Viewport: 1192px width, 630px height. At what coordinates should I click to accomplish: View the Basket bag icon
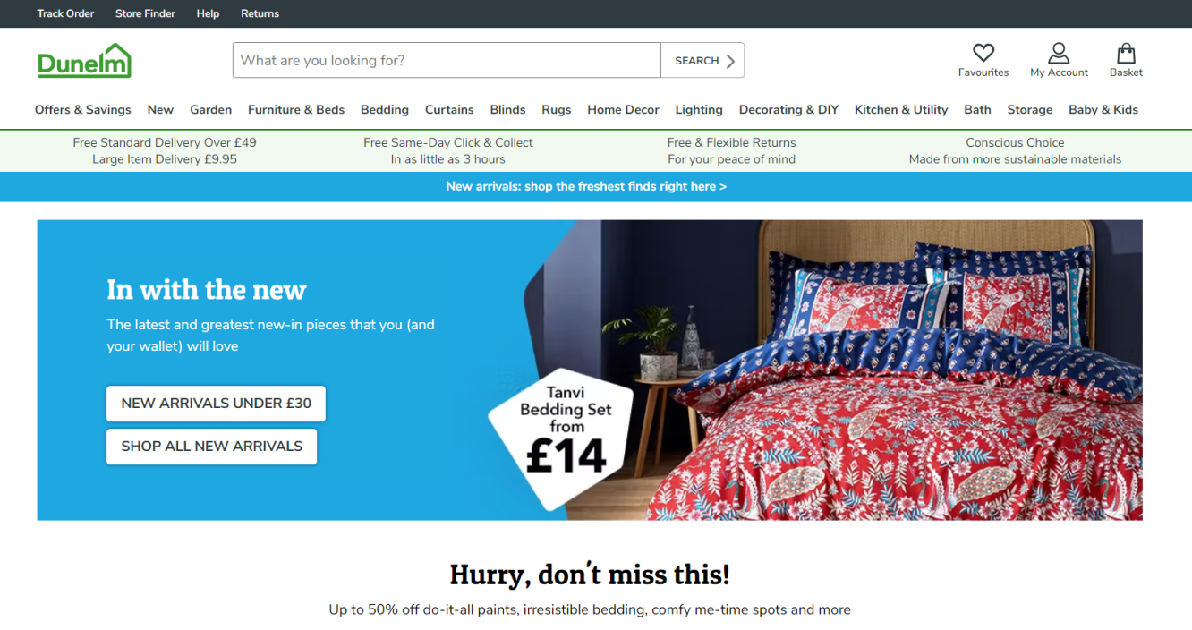tap(1126, 53)
